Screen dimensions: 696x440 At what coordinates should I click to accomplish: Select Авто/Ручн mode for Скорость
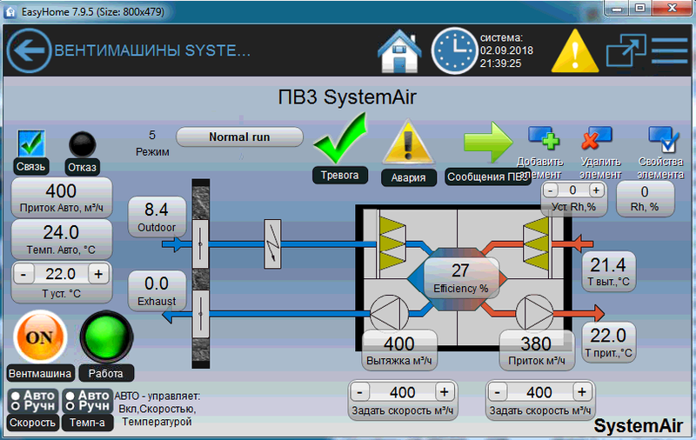tap(33, 401)
